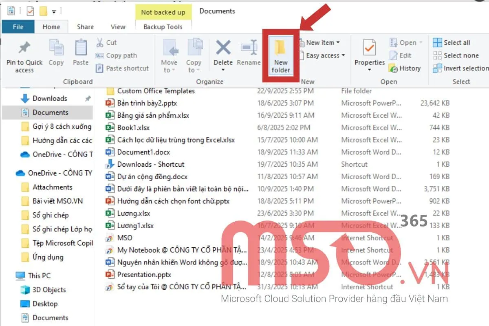Screen dimensions: 489x326
Task: Open Properties from the ribbon icon
Action: (x=369, y=53)
